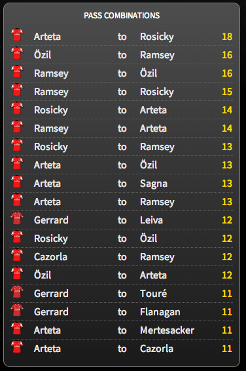
Task: Click the shirt icon beside Arteta to Mertesacker
Action: (17, 328)
